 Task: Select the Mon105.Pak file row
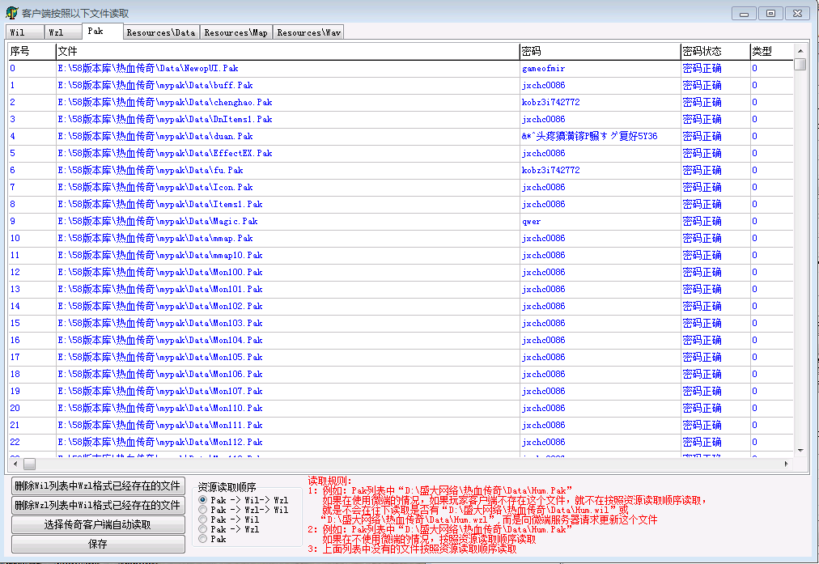tap(401, 357)
